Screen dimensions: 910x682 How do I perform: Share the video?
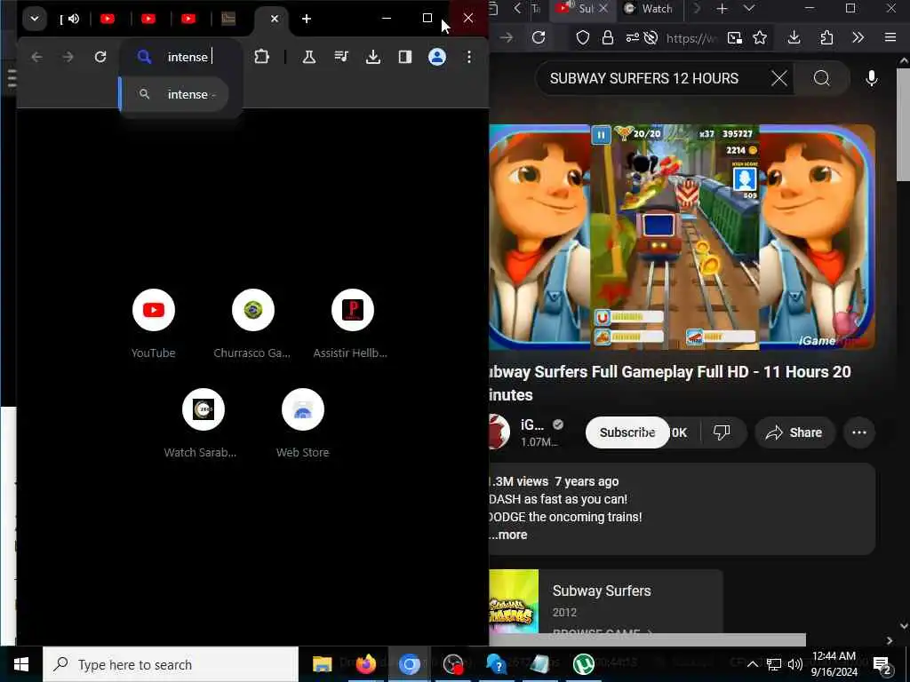[x=794, y=432]
